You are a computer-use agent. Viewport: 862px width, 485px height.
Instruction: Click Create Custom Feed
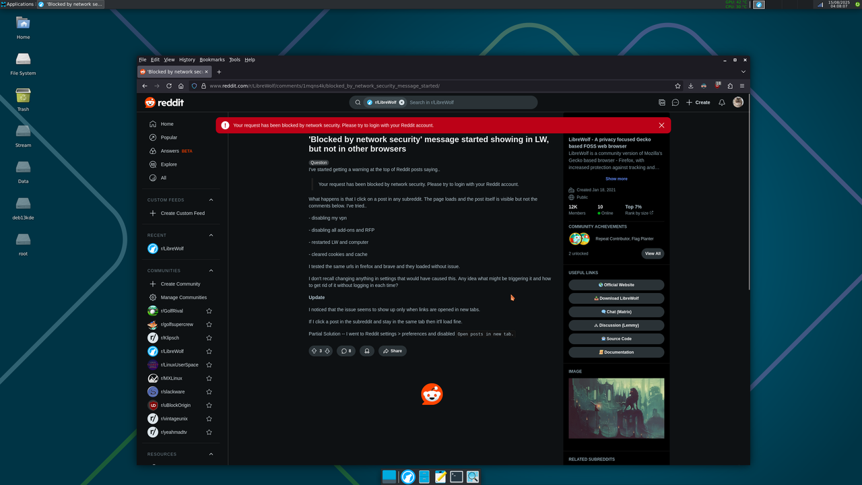click(x=182, y=214)
